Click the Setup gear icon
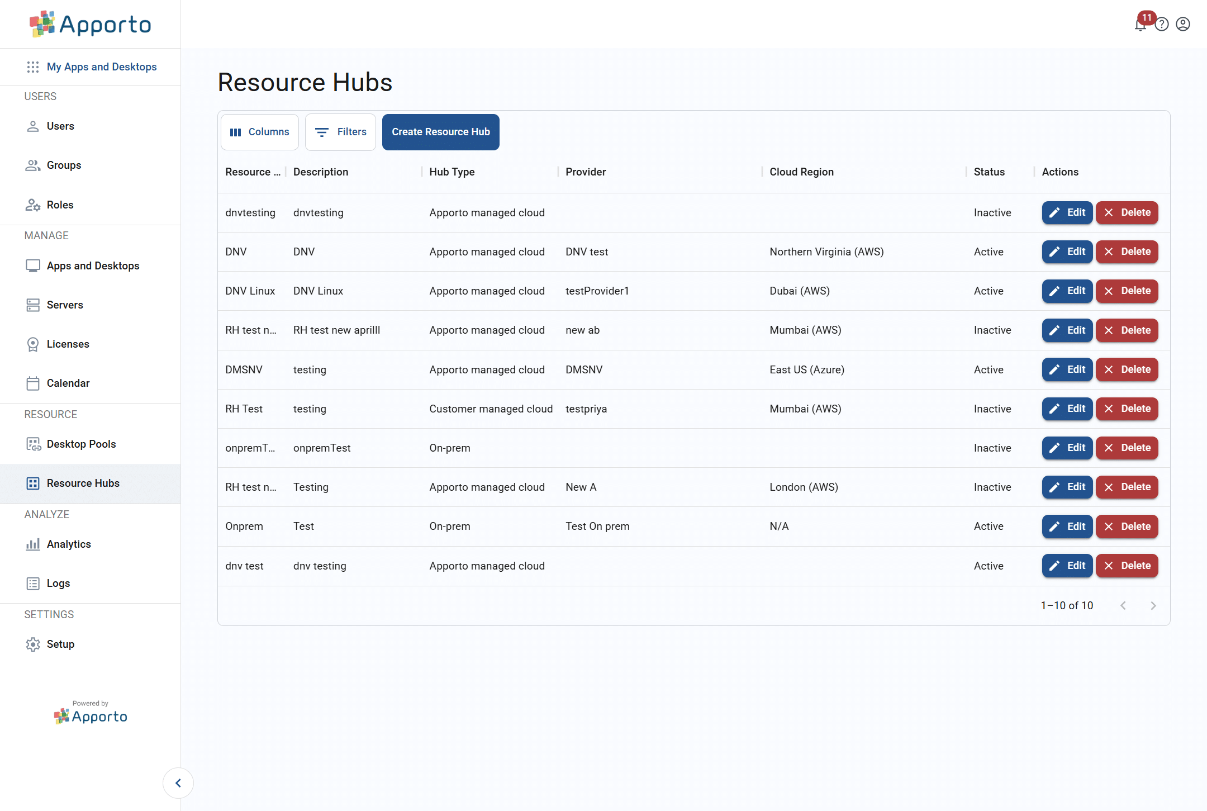This screenshot has width=1207, height=811. (32, 644)
